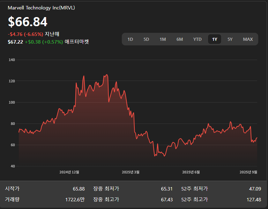
Task: Click the 140 y-axis label
Action: (x=12, y=60)
